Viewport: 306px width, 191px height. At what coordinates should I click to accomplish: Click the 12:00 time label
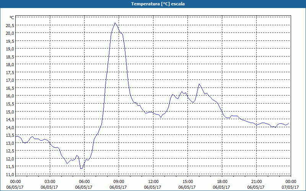click(153, 182)
